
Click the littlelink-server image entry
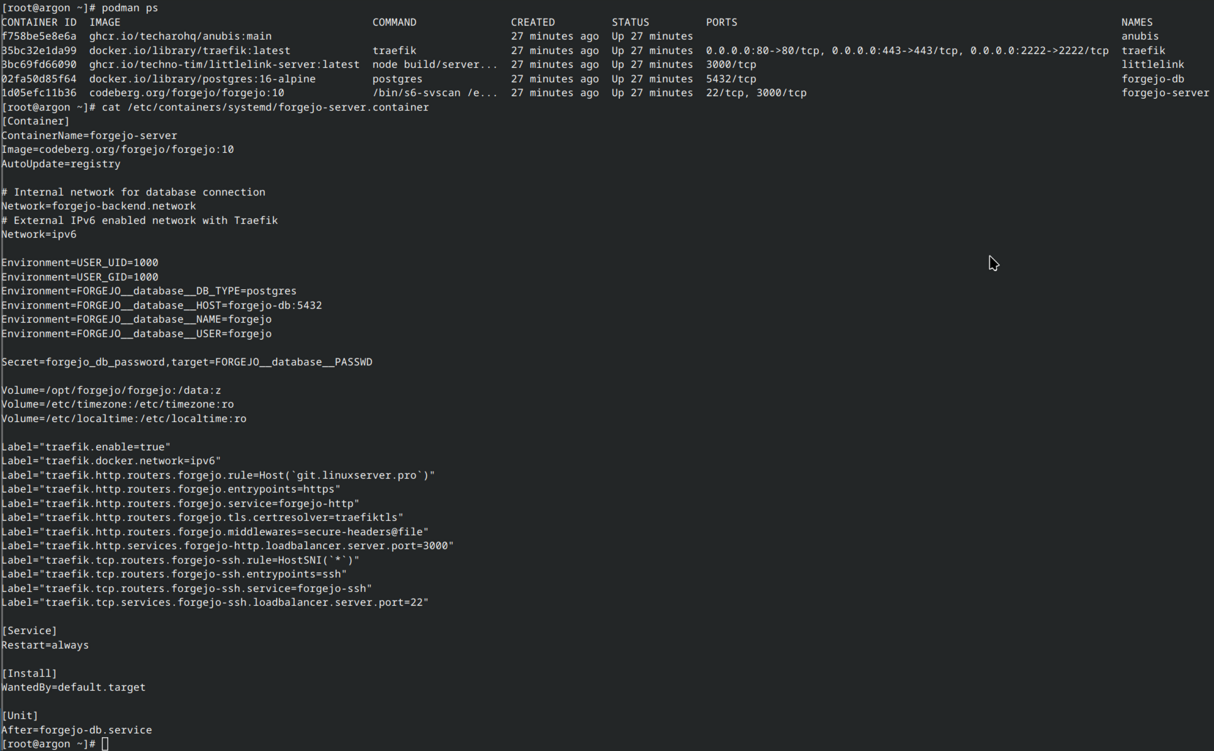[224, 65]
